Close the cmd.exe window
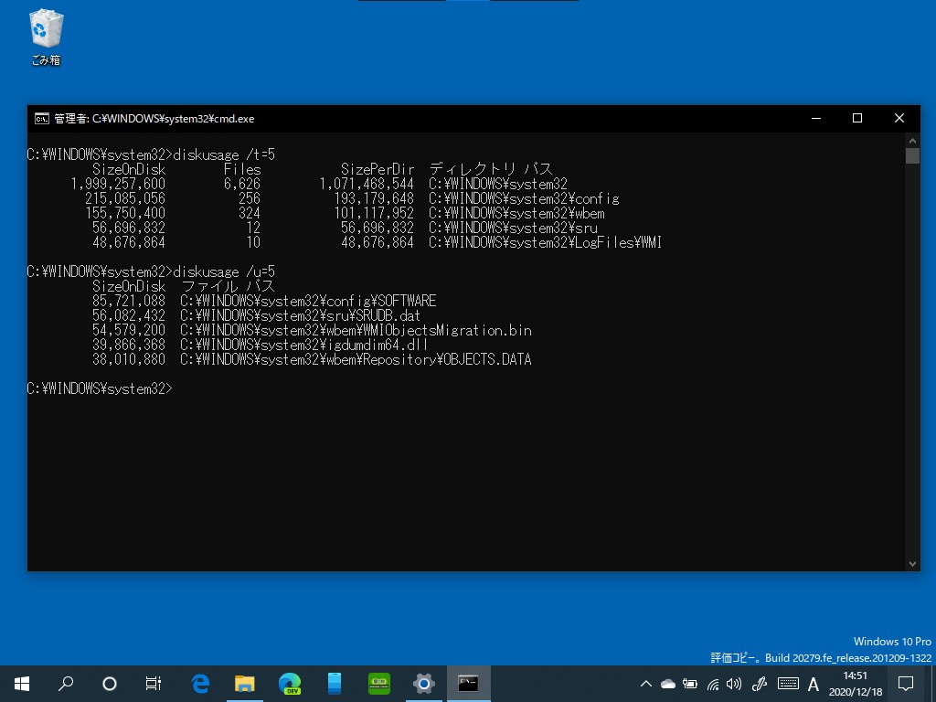936x702 pixels. pos(899,118)
